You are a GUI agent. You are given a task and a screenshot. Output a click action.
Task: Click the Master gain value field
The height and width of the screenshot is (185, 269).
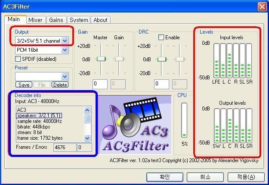pos(100,84)
